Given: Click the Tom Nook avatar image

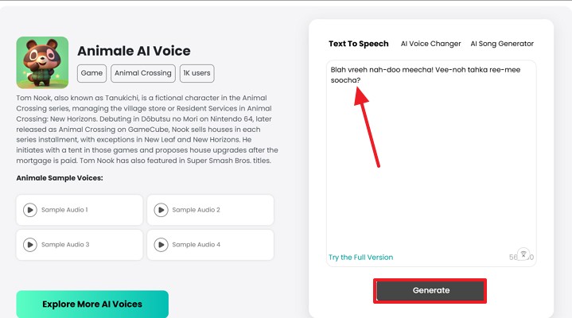Looking at the screenshot, I should coord(42,62).
